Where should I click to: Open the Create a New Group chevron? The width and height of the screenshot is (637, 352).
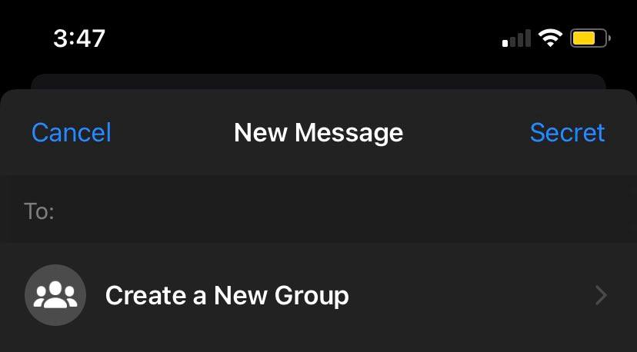[x=602, y=295]
